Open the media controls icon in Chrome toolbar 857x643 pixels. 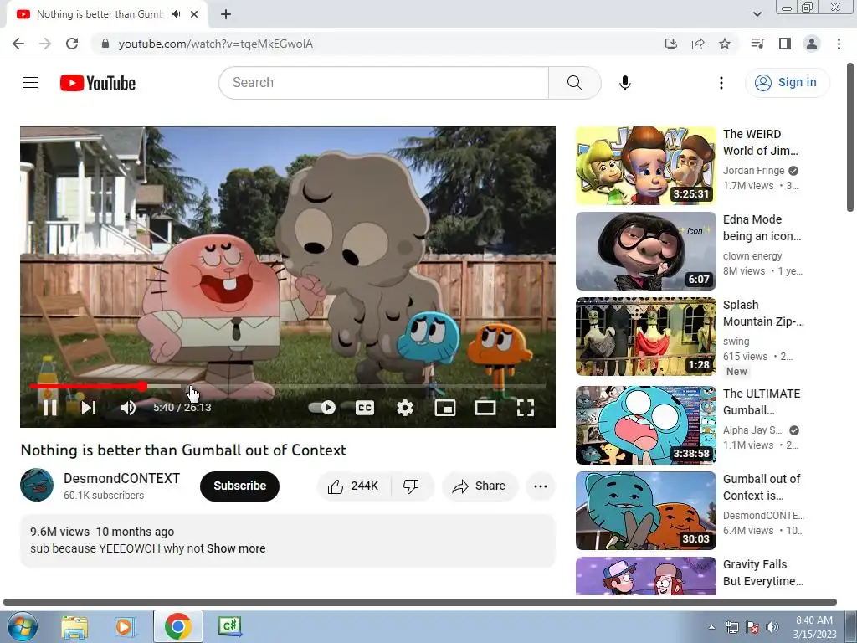tap(757, 44)
